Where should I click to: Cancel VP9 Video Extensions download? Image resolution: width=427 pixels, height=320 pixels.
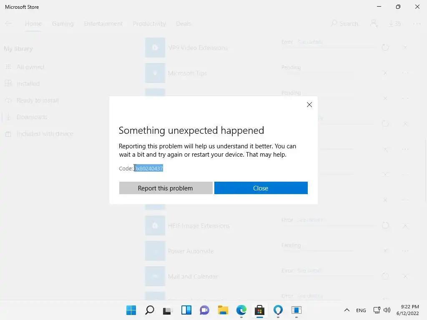[x=405, y=47]
